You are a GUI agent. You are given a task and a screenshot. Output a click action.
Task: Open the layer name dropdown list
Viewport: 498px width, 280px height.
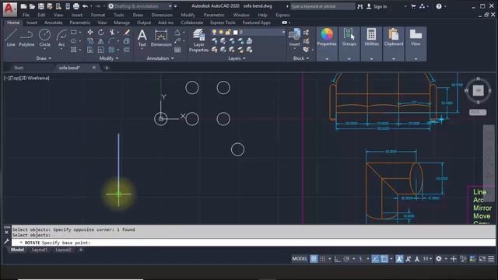283,32
